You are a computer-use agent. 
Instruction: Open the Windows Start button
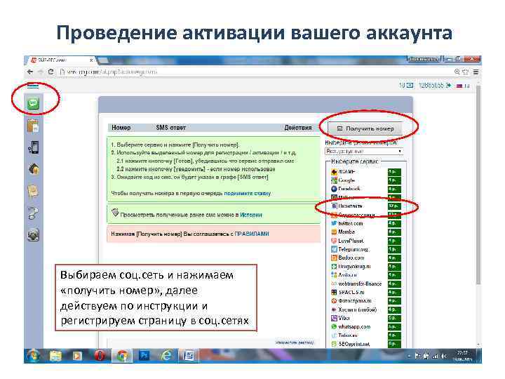click(x=33, y=356)
